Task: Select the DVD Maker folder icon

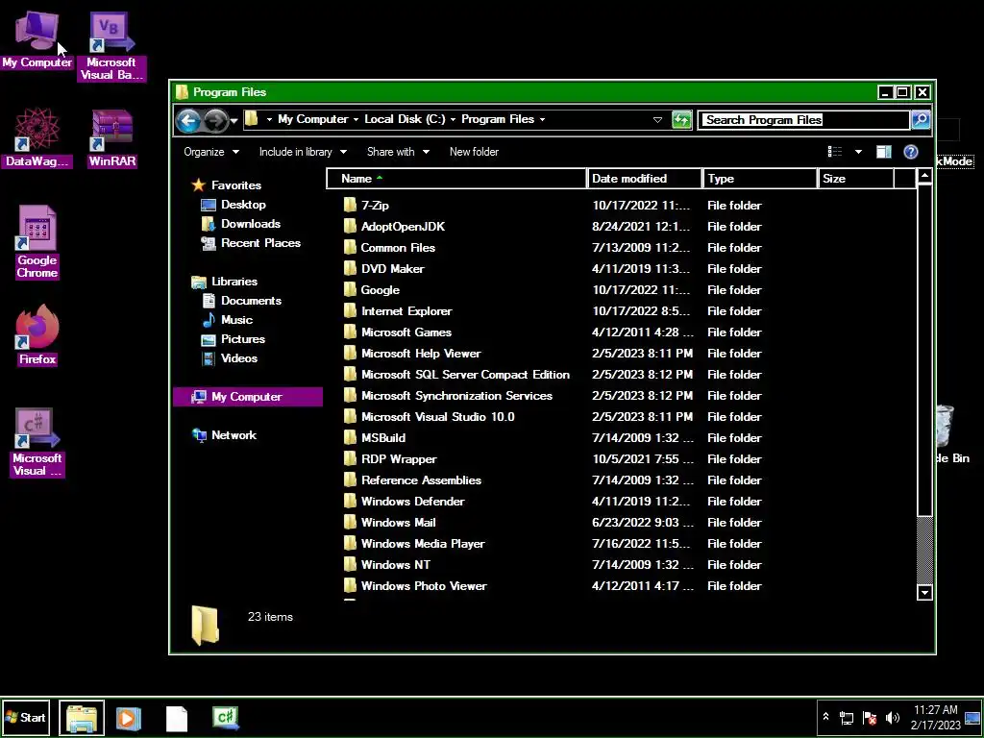Action: coord(350,269)
